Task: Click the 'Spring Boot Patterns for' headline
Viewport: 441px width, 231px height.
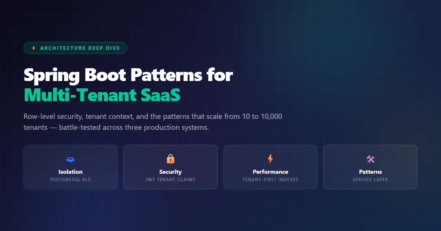Action: pyautogui.click(x=128, y=75)
